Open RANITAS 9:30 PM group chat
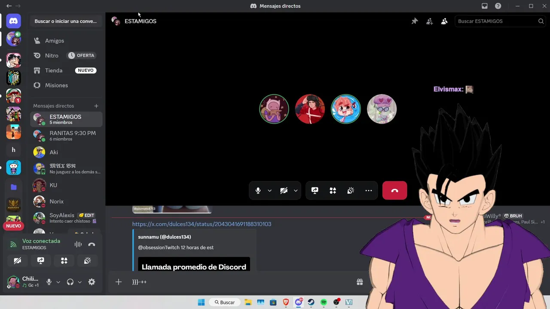This screenshot has height=309, width=550. pos(66,136)
